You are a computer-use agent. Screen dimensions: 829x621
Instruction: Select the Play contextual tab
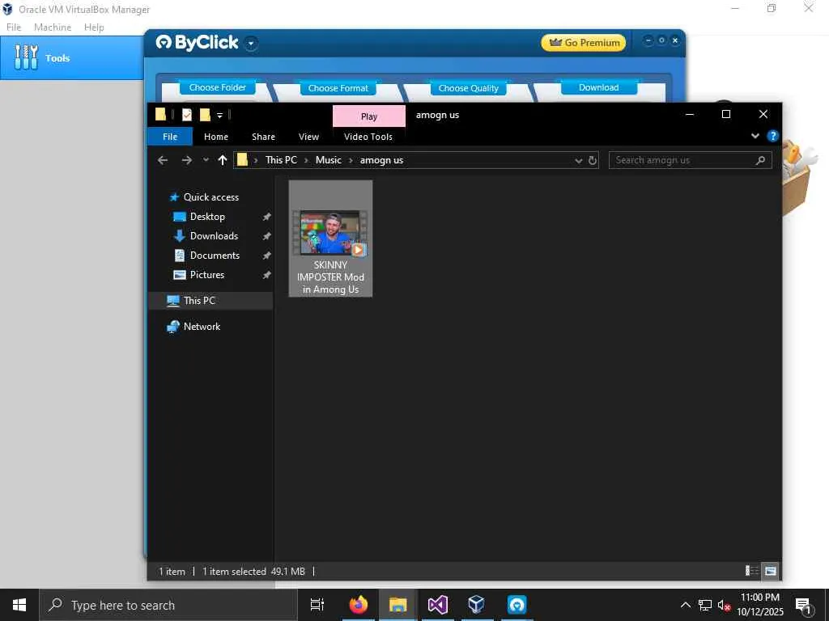click(x=369, y=116)
